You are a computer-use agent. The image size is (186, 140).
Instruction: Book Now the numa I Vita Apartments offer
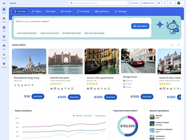(111, 97)
